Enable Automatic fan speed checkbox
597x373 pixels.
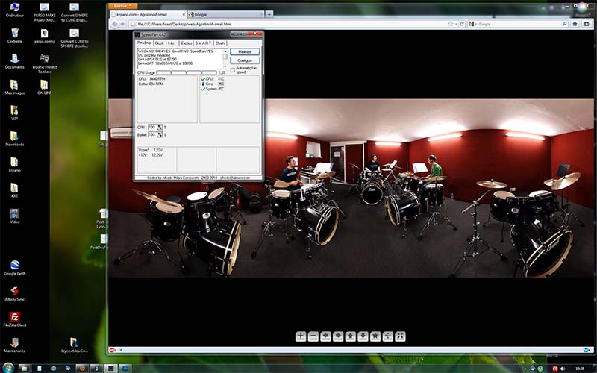pos(233,69)
